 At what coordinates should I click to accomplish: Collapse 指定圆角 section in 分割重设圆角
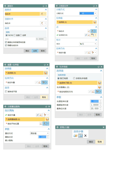tap(49, 110)
